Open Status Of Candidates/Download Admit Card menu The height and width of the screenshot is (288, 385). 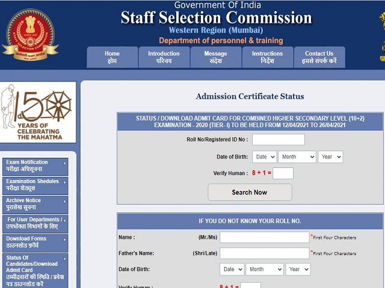click(35, 271)
